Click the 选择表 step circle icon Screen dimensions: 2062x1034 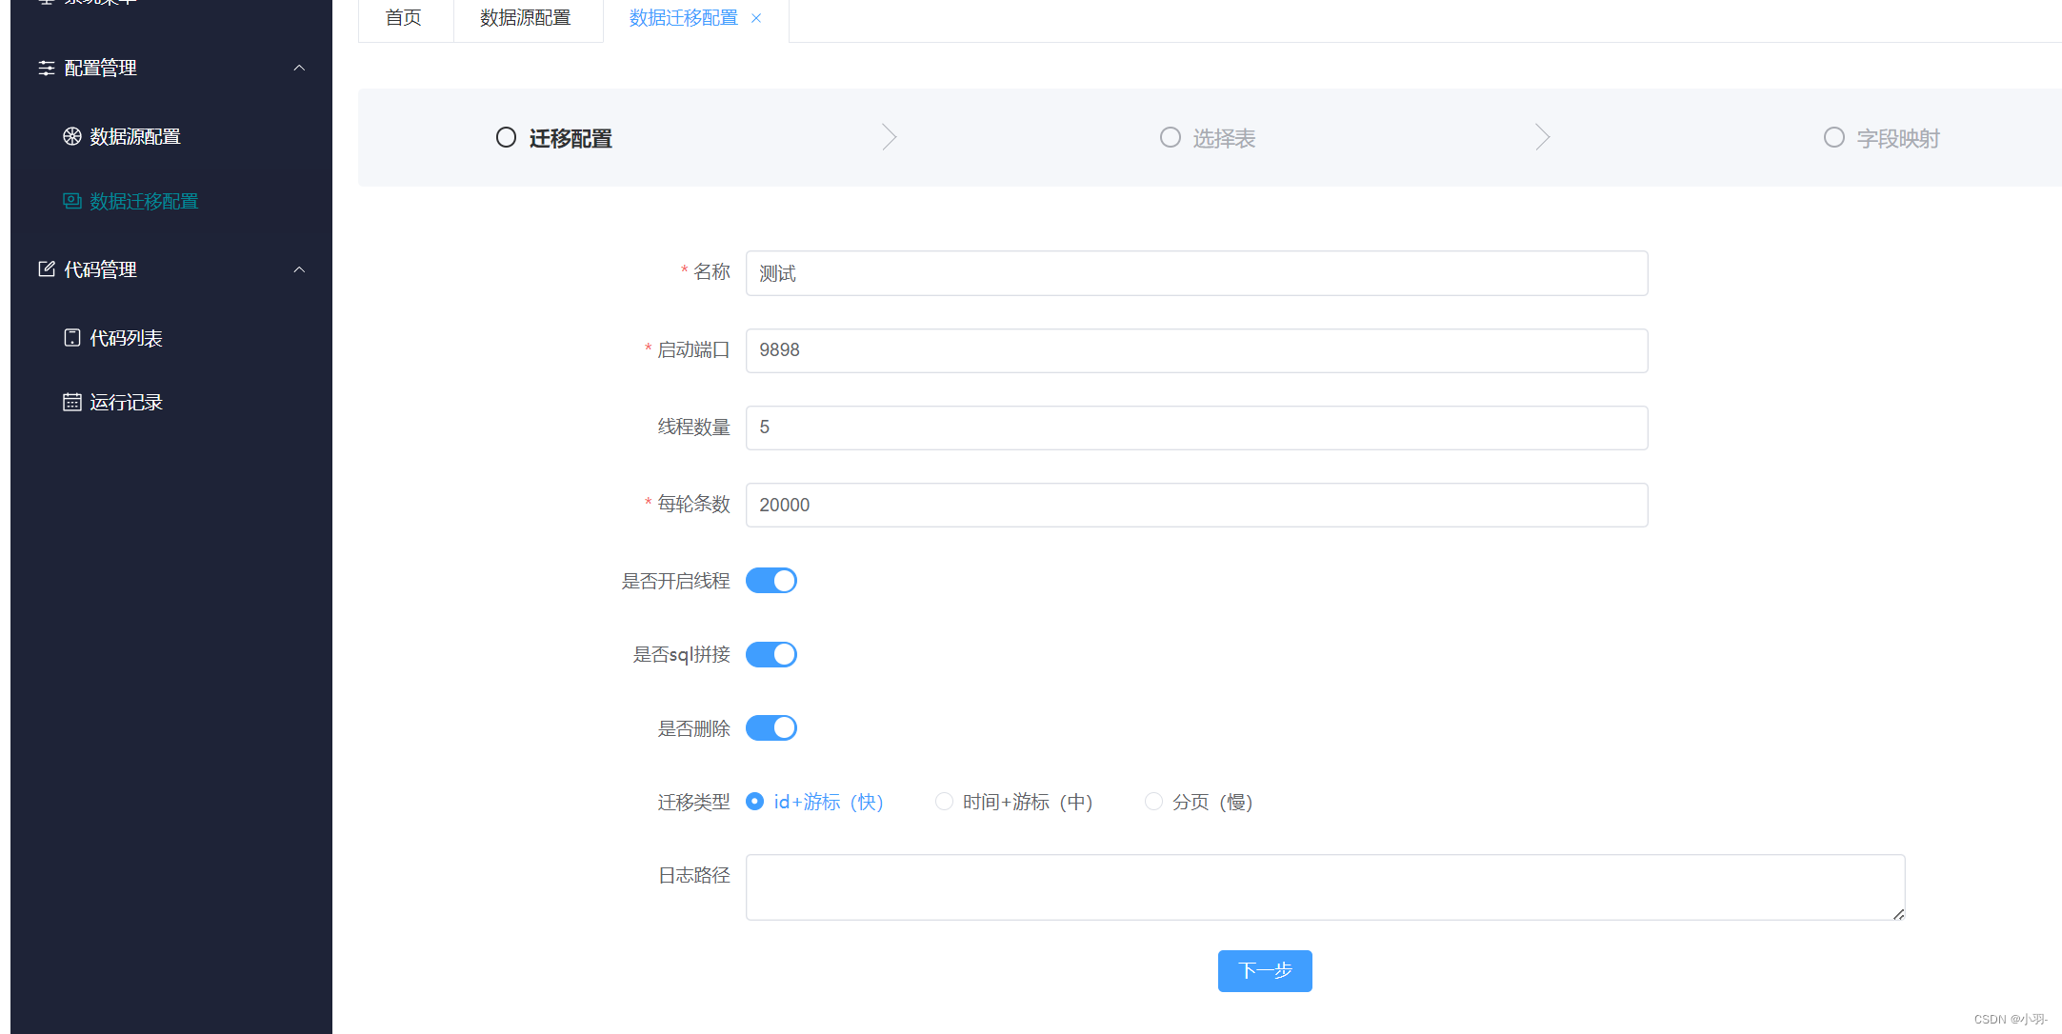point(1170,137)
